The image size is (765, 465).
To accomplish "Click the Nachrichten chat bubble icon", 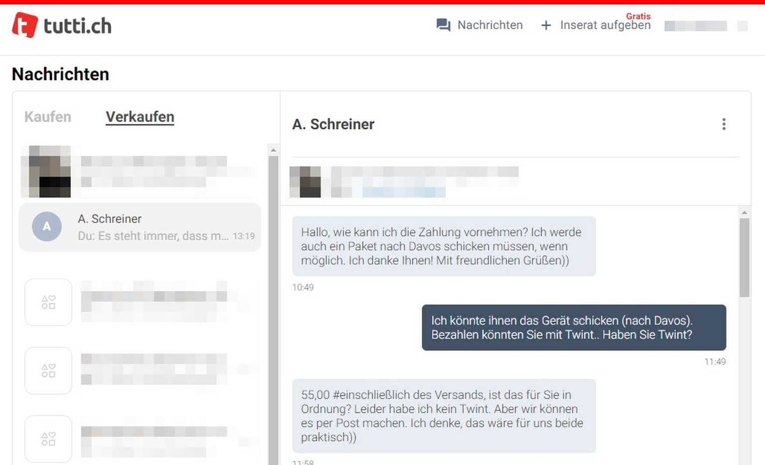I will click(443, 25).
